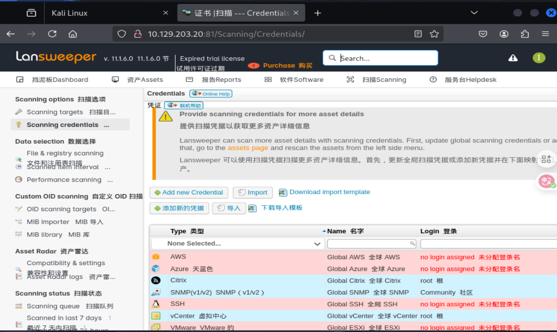Image resolution: width=557 pixels, height=332 pixels.
Task: Click the Login column filter field
Action: 488,243
